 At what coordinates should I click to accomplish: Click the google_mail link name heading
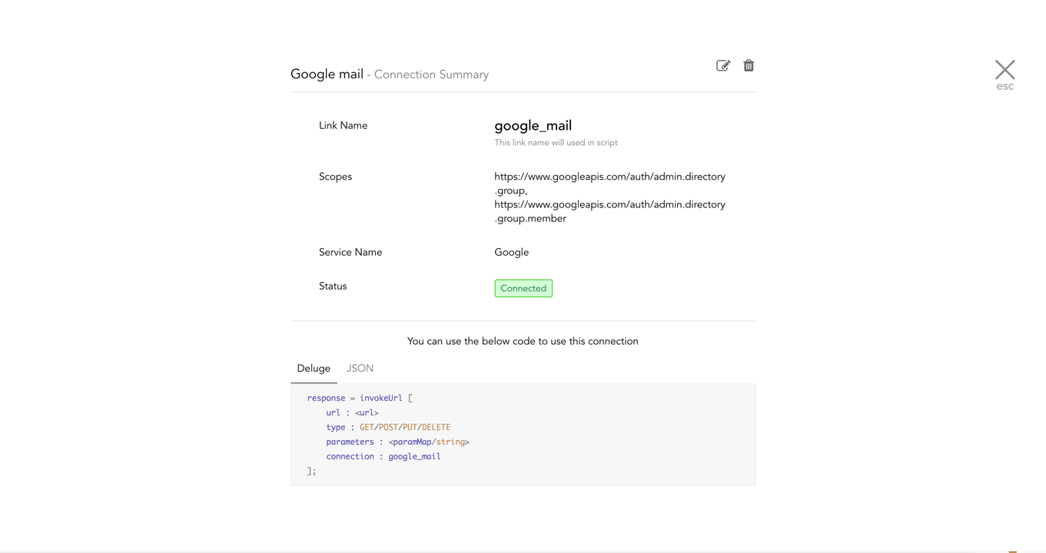(x=533, y=125)
